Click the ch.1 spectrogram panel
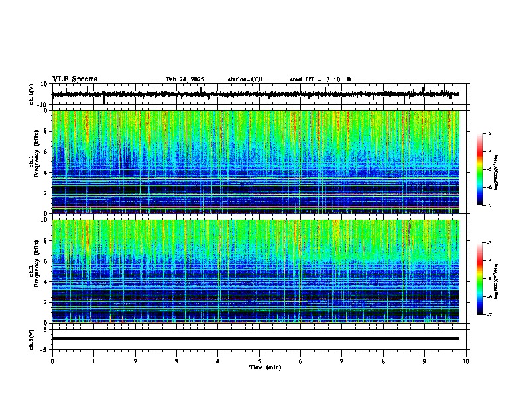The height and width of the screenshot is (405, 525). [x=256, y=161]
